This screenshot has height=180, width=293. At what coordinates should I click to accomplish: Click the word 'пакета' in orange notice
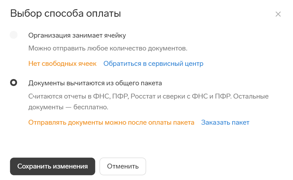[x=184, y=122]
